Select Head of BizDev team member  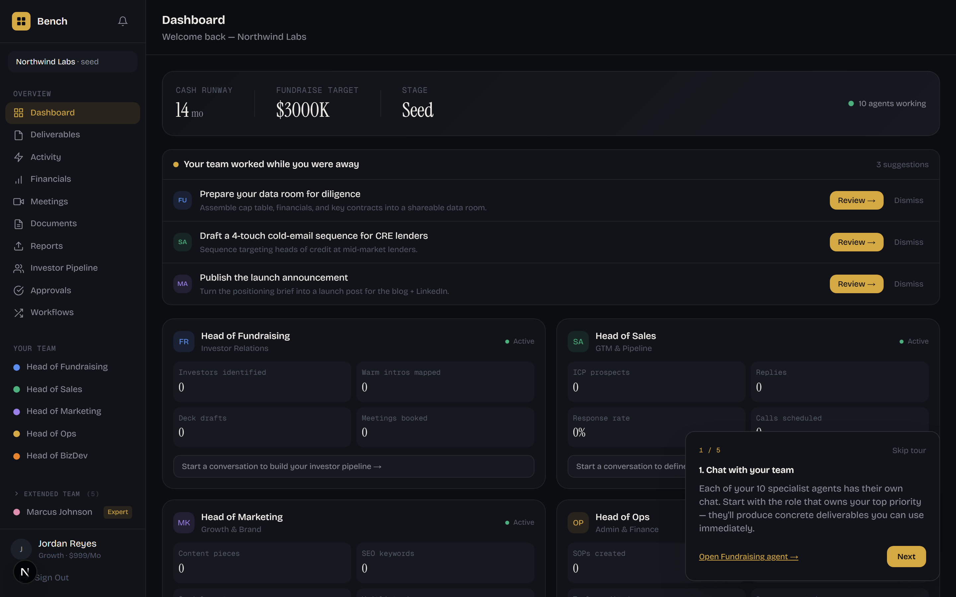pos(73,456)
